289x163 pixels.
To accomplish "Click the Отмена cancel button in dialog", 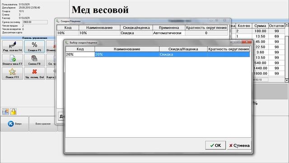I will point(239,145).
